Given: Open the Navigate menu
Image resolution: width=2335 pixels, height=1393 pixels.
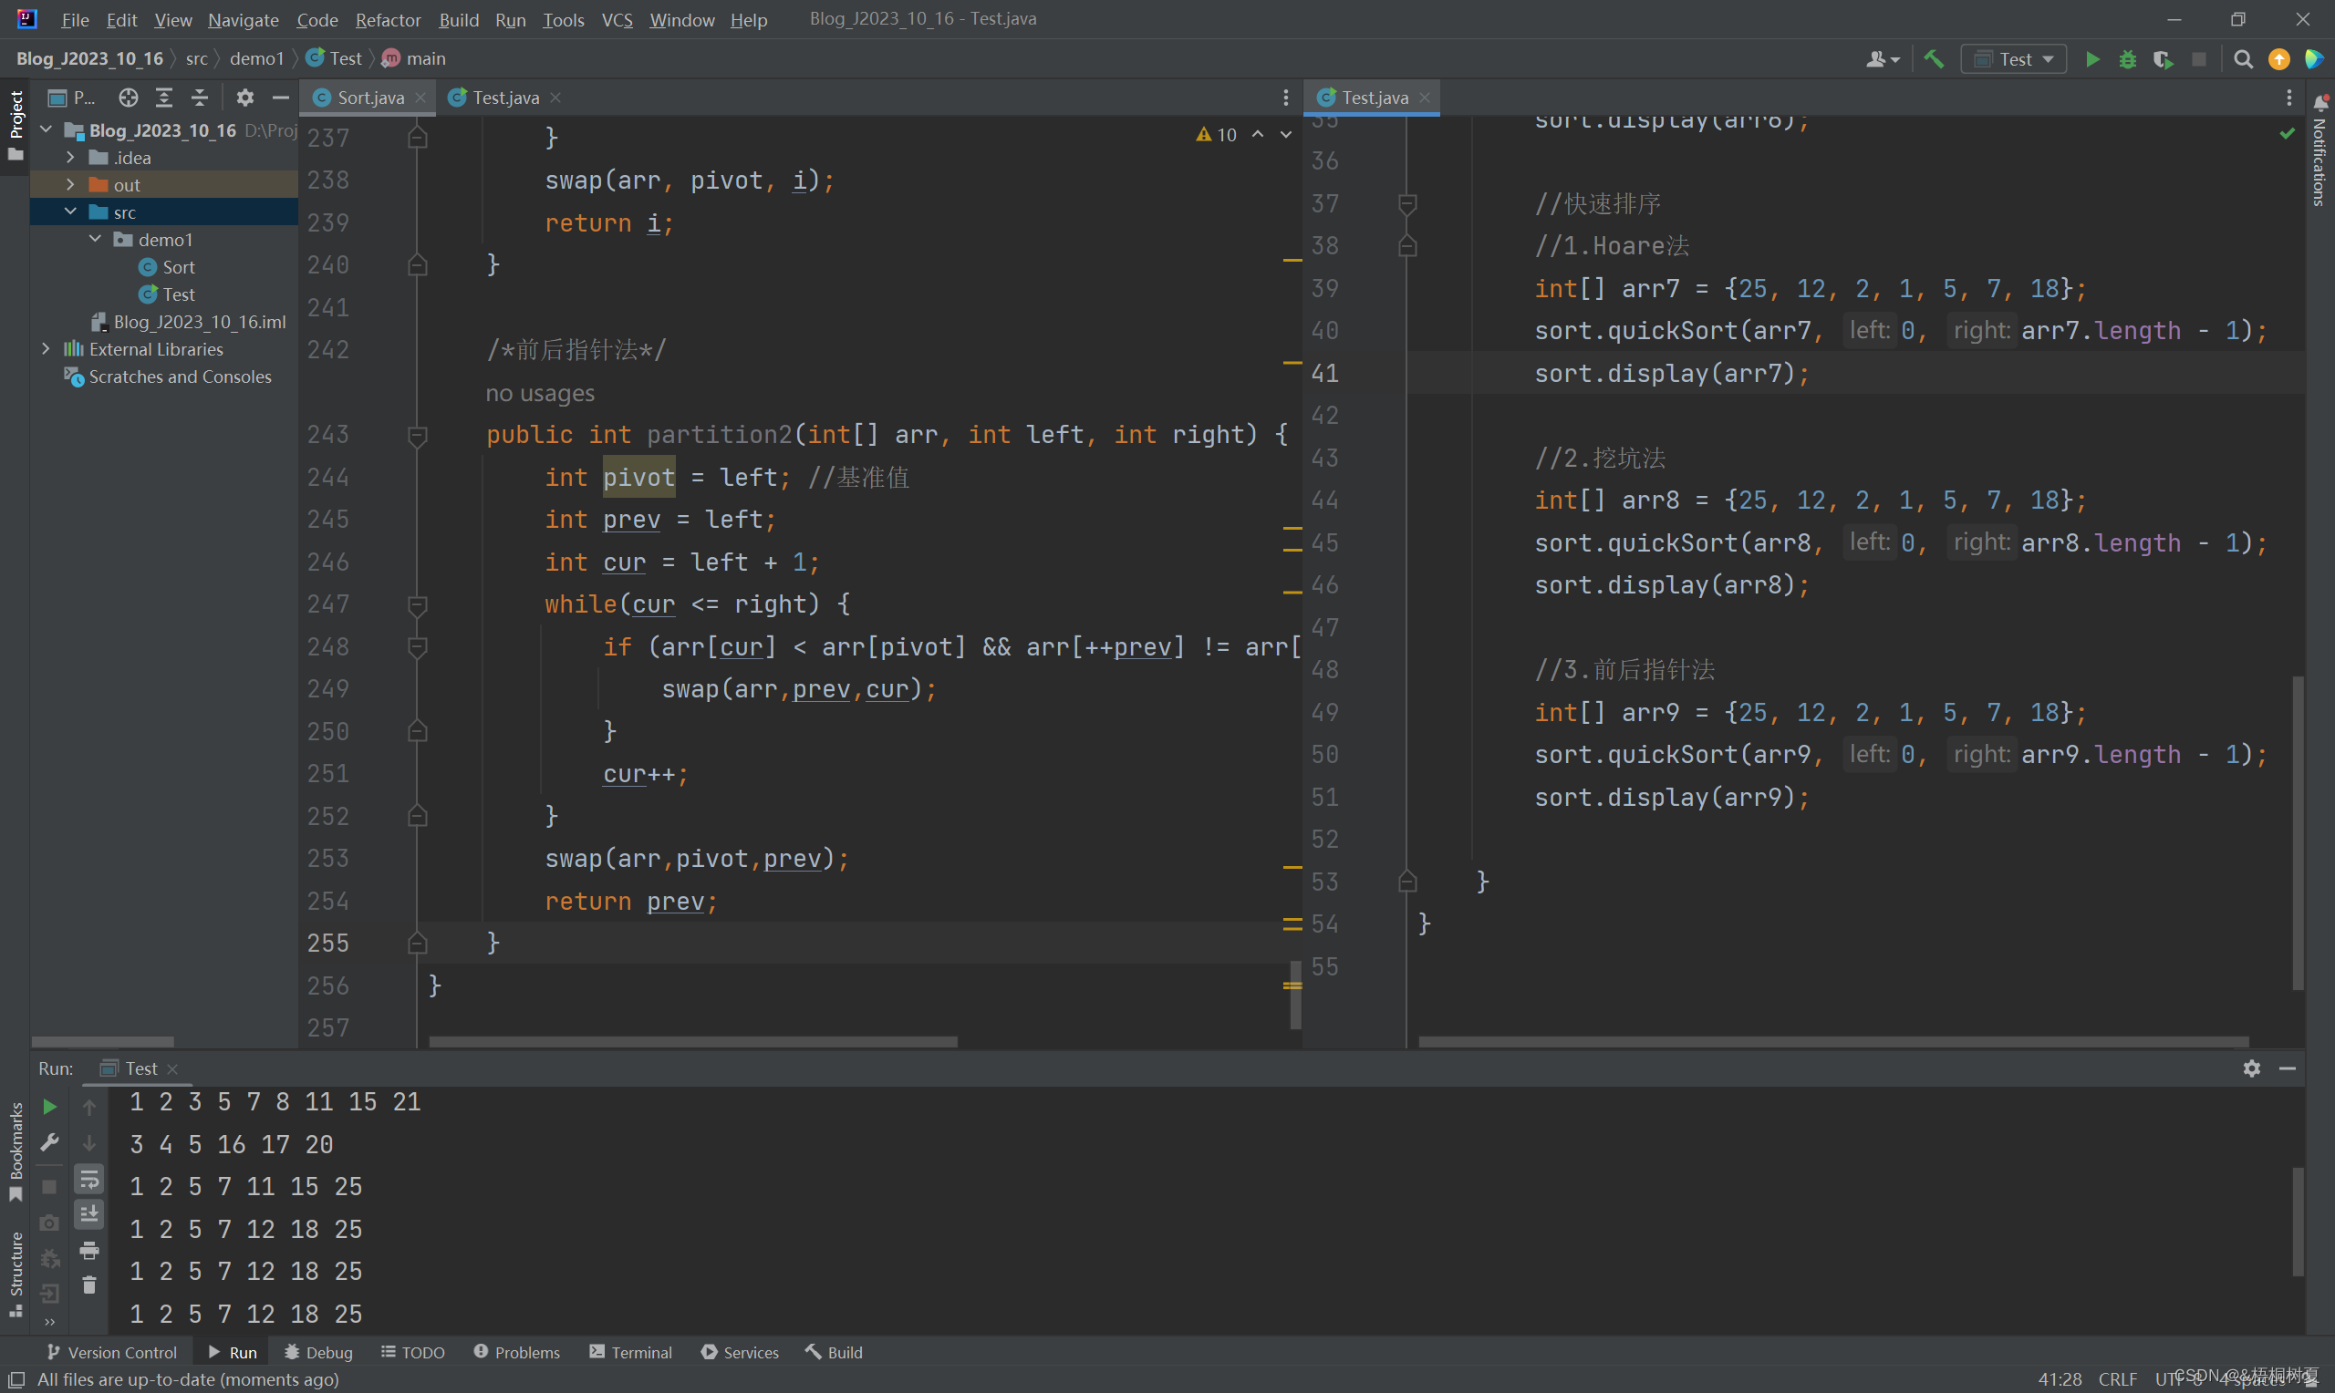Looking at the screenshot, I should [244, 20].
